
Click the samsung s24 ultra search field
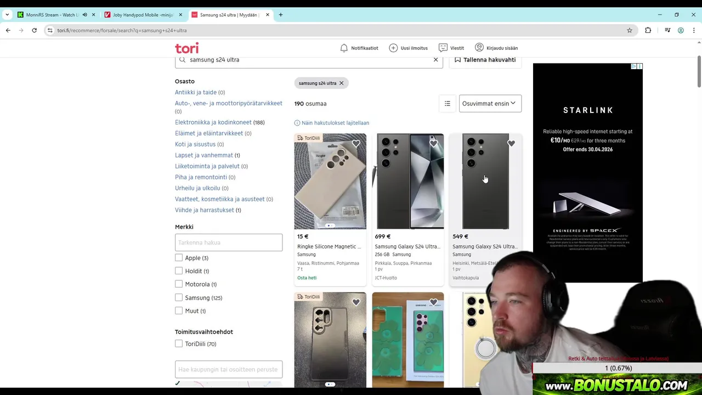pos(309,60)
